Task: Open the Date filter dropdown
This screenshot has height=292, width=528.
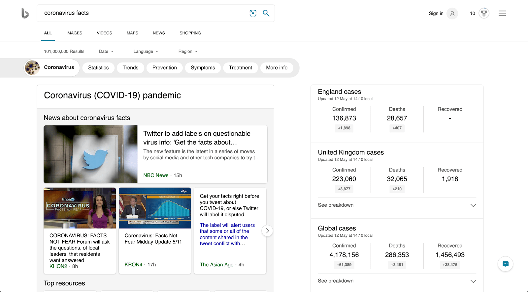Action: coord(106,51)
